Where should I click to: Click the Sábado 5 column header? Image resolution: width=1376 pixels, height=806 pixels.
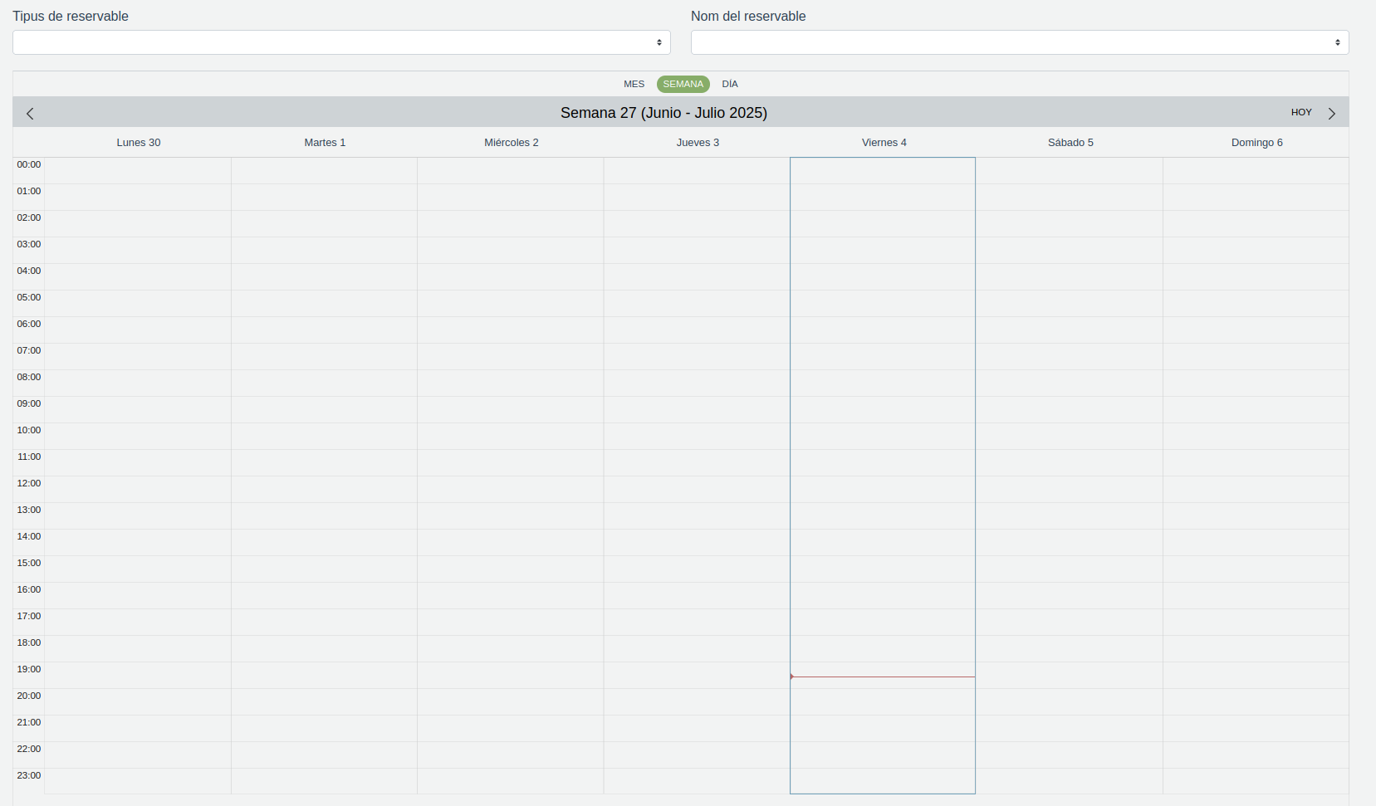click(x=1070, y=143)
